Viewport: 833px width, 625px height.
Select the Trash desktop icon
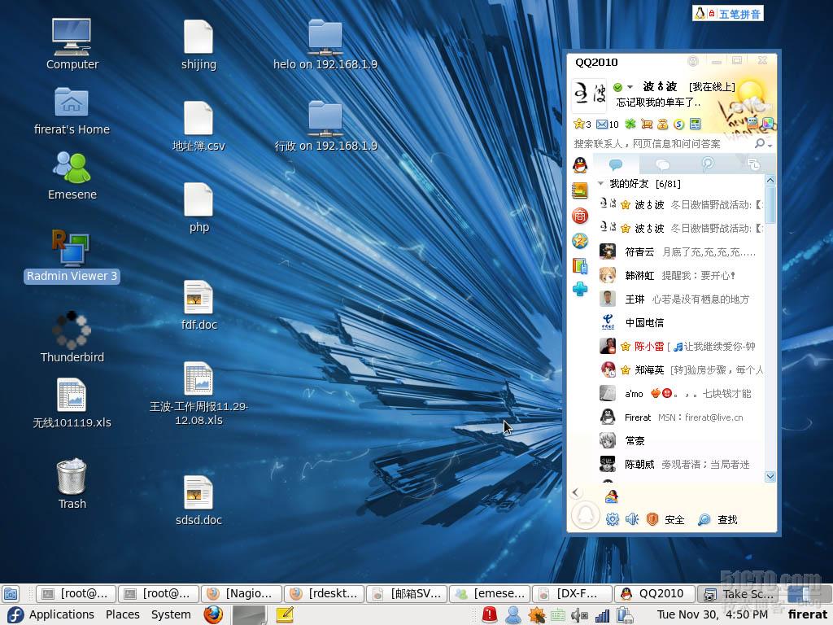click(72, 483)
